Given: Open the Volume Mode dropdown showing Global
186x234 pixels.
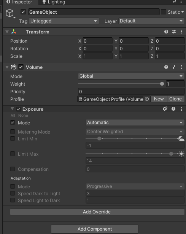Looking at the screenshot, I should [131, 76].
